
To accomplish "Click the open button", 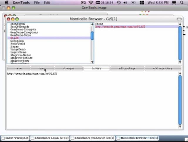I will (42, 69).
